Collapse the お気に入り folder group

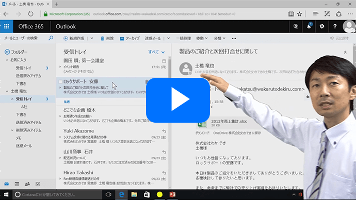point(7,60)
